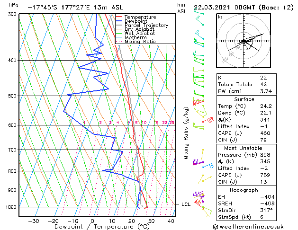298x230 pixels.
Task: Select the surface Temp value 24.2
Action: tap(266, 106)
